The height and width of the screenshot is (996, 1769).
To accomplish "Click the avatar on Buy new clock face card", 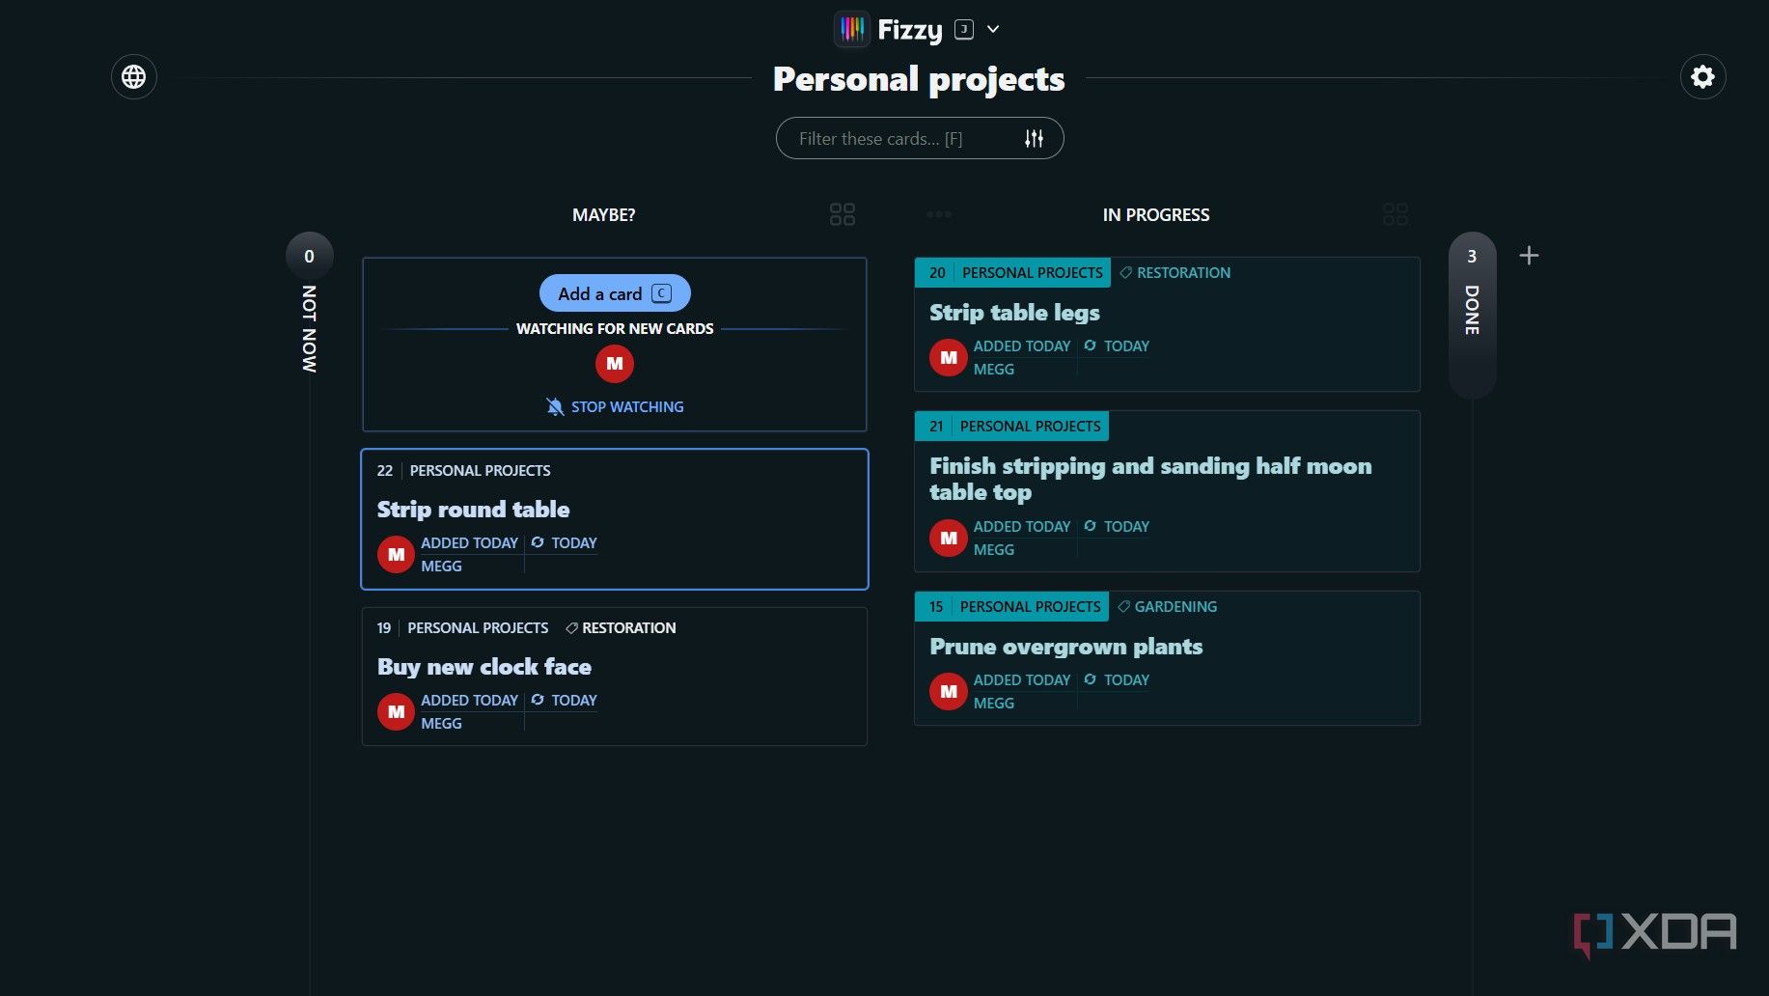I will [396, 711].
